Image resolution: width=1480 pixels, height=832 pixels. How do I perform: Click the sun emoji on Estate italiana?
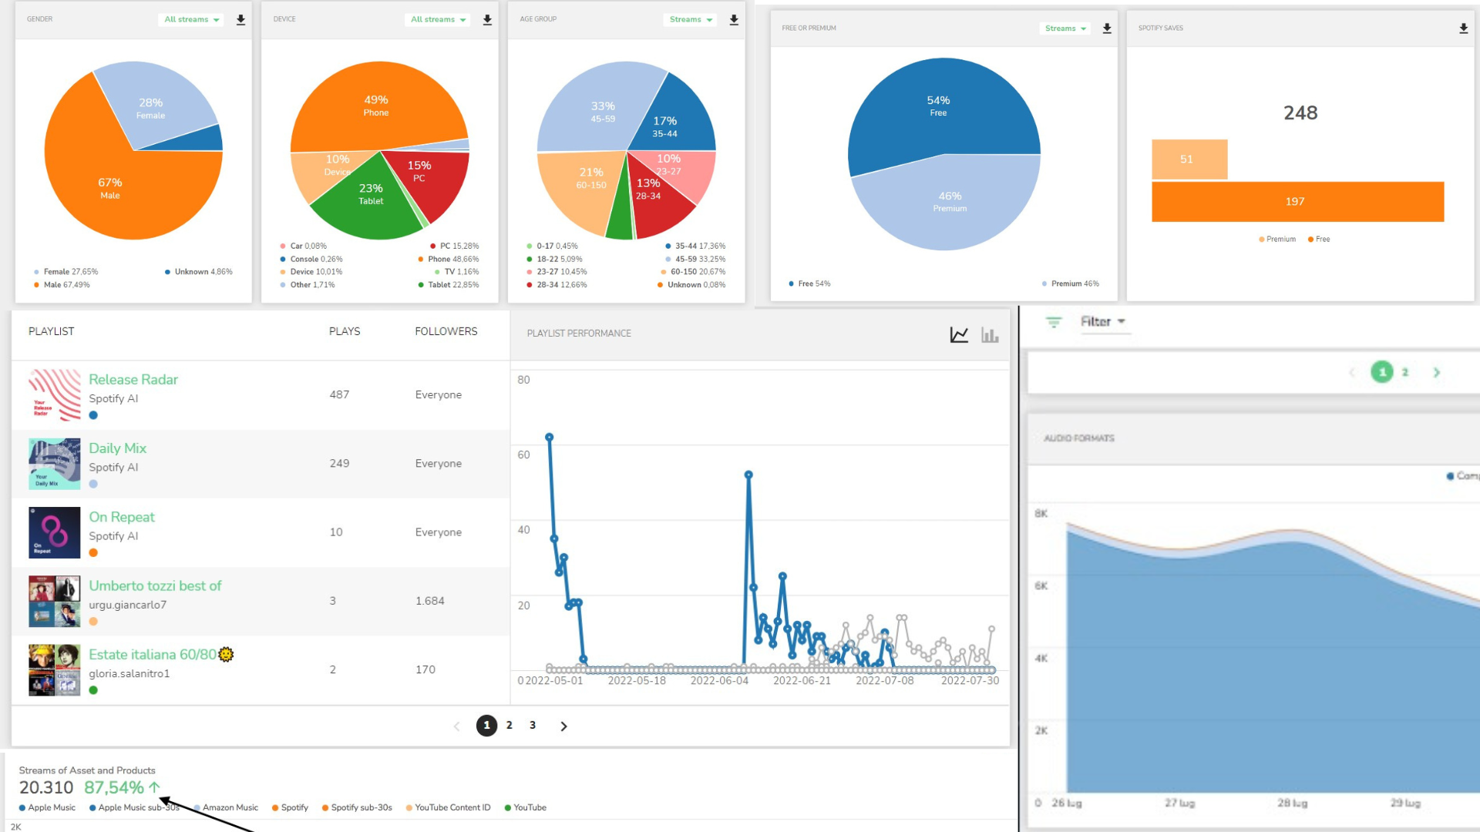click(226, 654)
